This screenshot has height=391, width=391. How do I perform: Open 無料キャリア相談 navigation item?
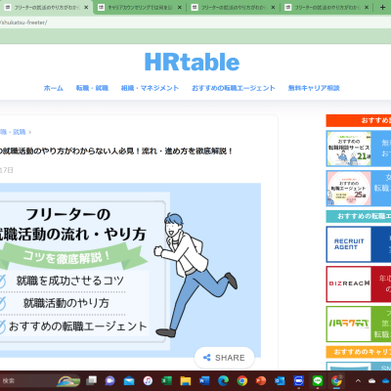[x=314, y=88]
